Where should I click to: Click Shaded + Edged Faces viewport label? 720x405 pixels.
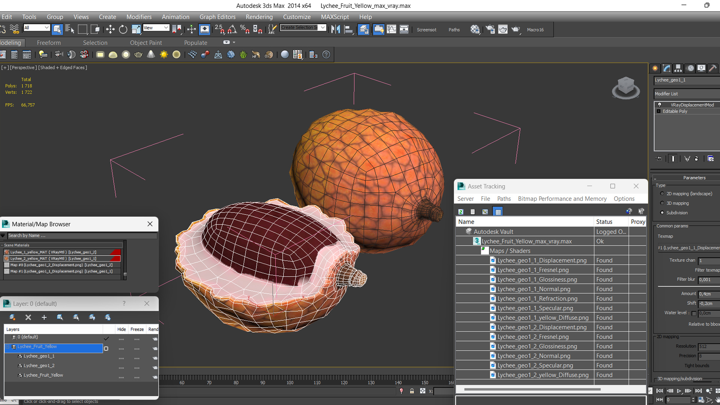(x=63, y=67)
